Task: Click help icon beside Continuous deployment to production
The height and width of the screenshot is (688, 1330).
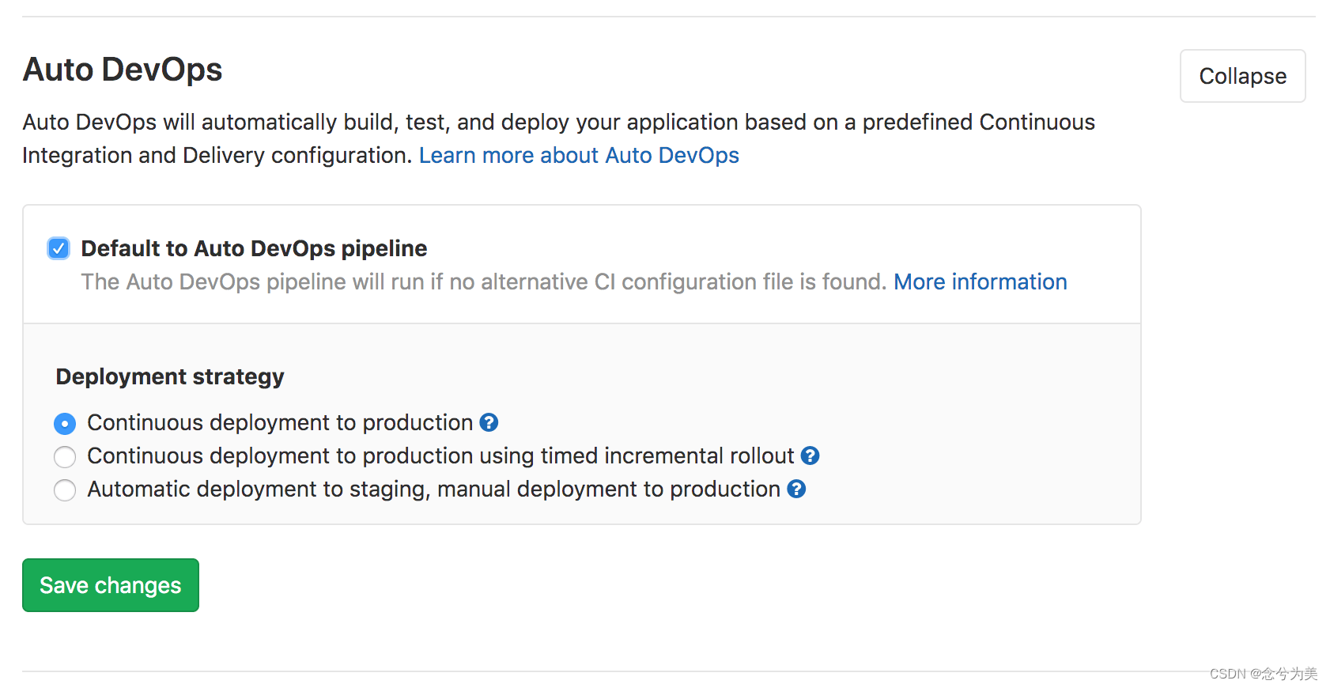Action: 489,422
